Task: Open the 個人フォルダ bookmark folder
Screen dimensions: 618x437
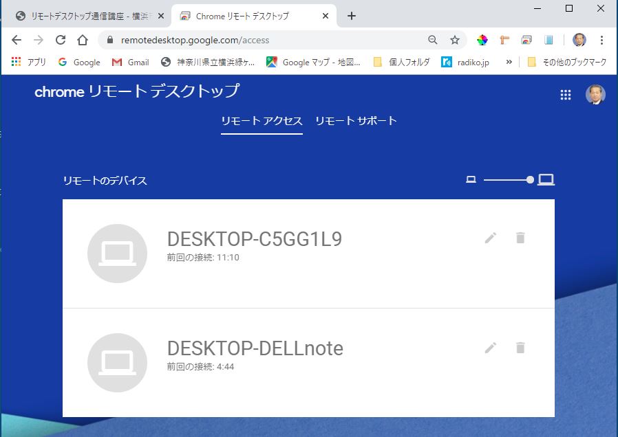Action: 402,62
